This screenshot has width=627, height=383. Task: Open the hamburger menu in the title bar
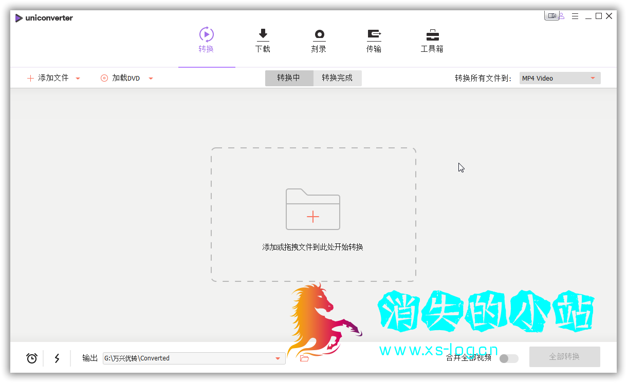click(575, 16)
